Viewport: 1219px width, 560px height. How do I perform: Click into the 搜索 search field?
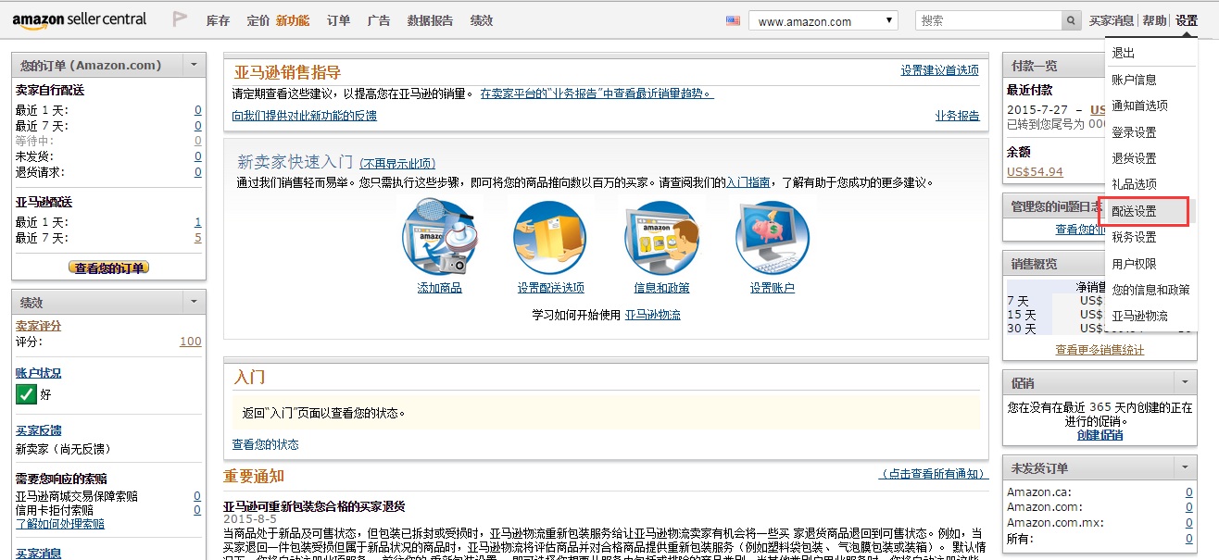point(987,20)
